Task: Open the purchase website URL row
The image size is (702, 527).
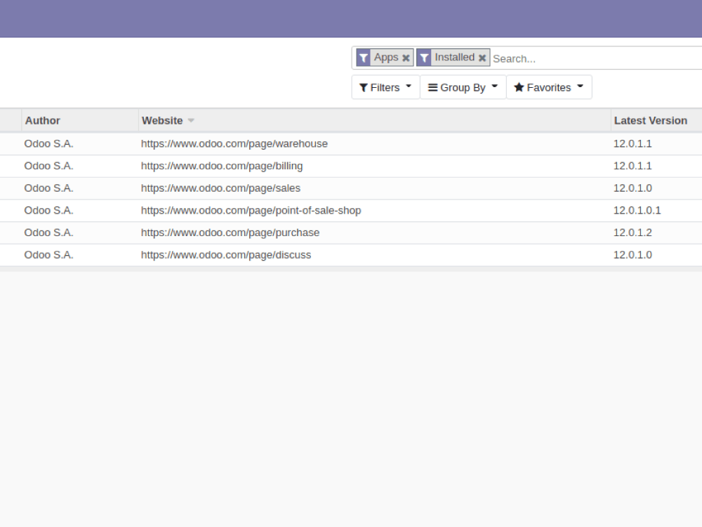Action: tap(230, 233)
